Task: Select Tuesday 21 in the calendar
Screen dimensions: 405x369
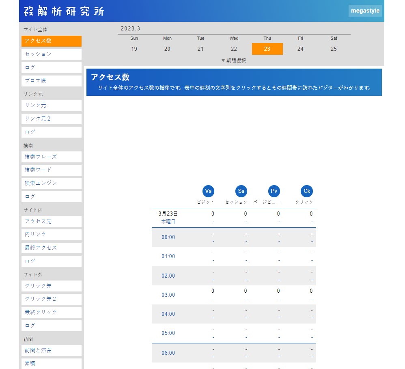Action: point(200,49)
